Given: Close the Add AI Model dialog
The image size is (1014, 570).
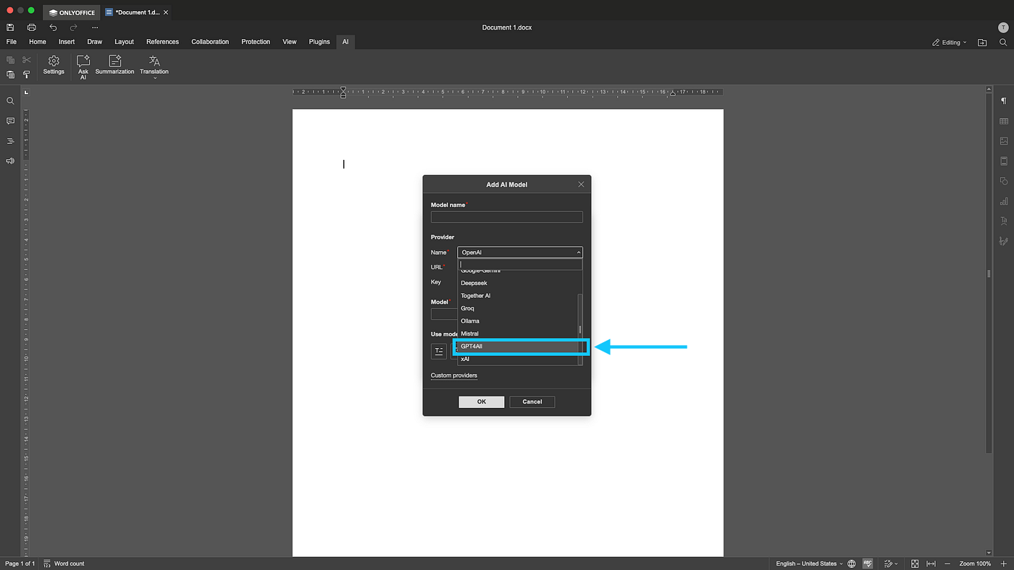Looking at the screenshot, I should coord(581,184).
